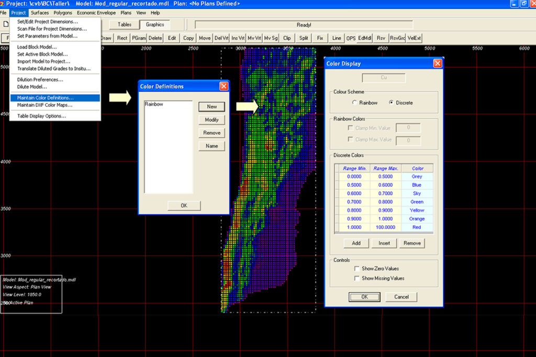Open the EdMdl tool

(x=365, y=38)
